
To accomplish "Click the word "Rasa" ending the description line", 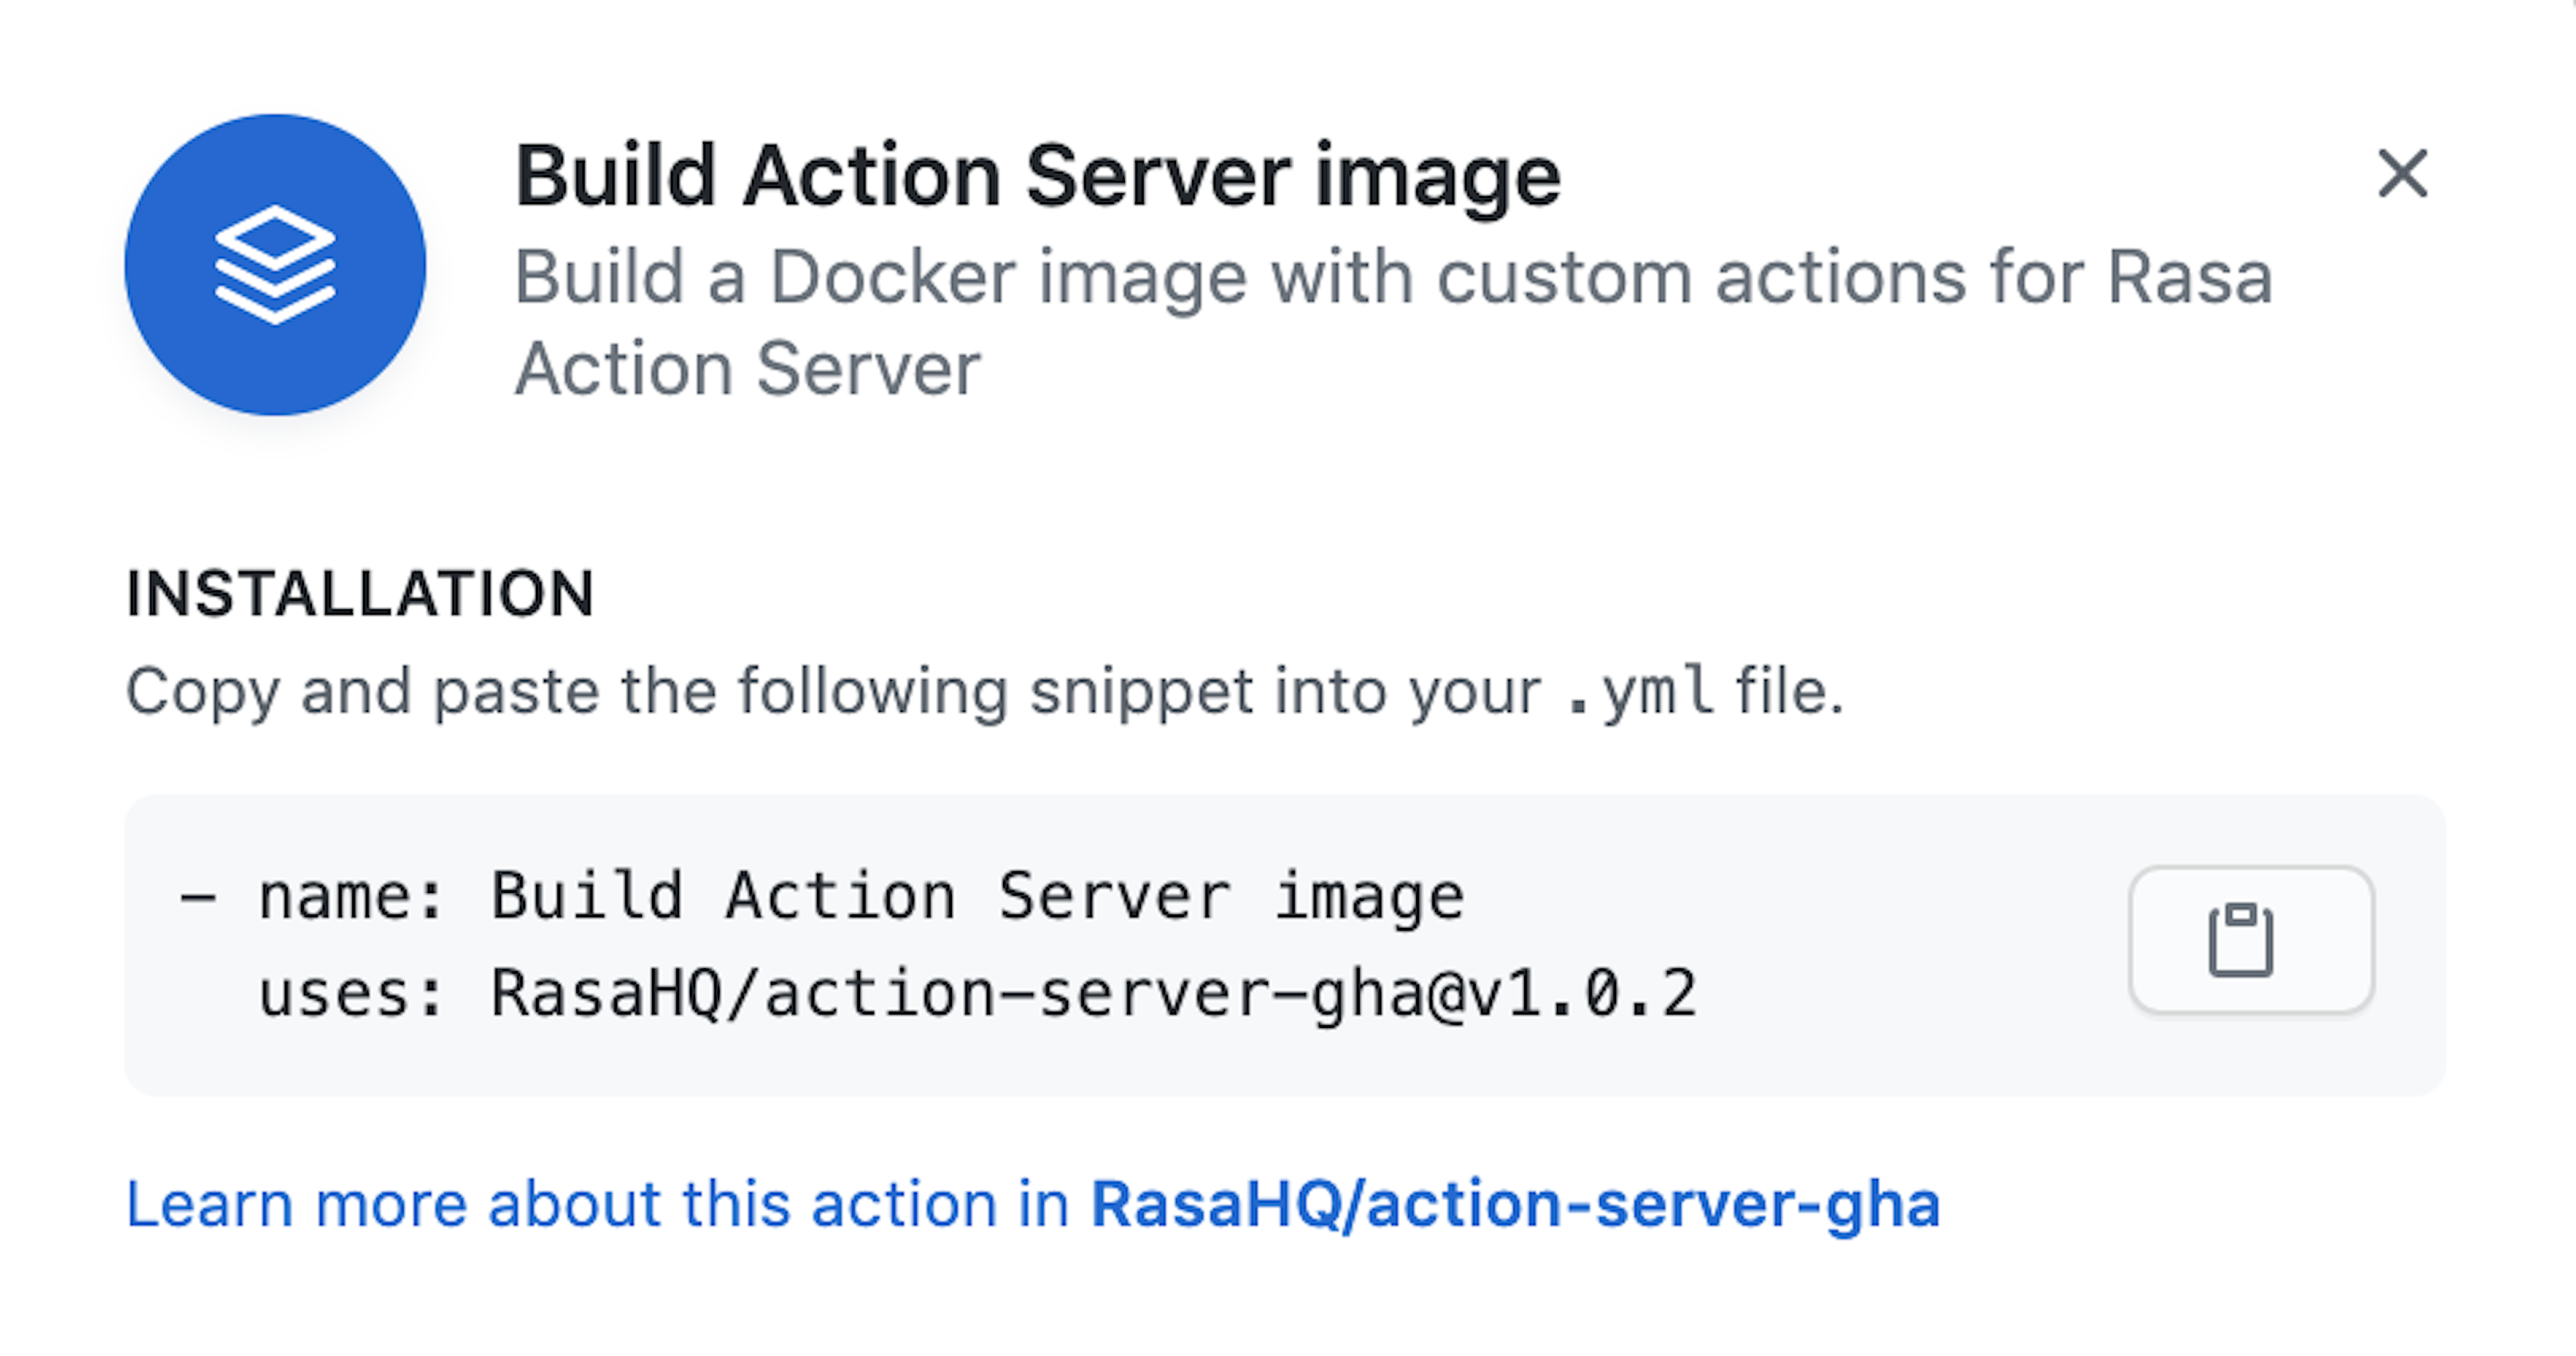I will click(x=2190, y=277).
